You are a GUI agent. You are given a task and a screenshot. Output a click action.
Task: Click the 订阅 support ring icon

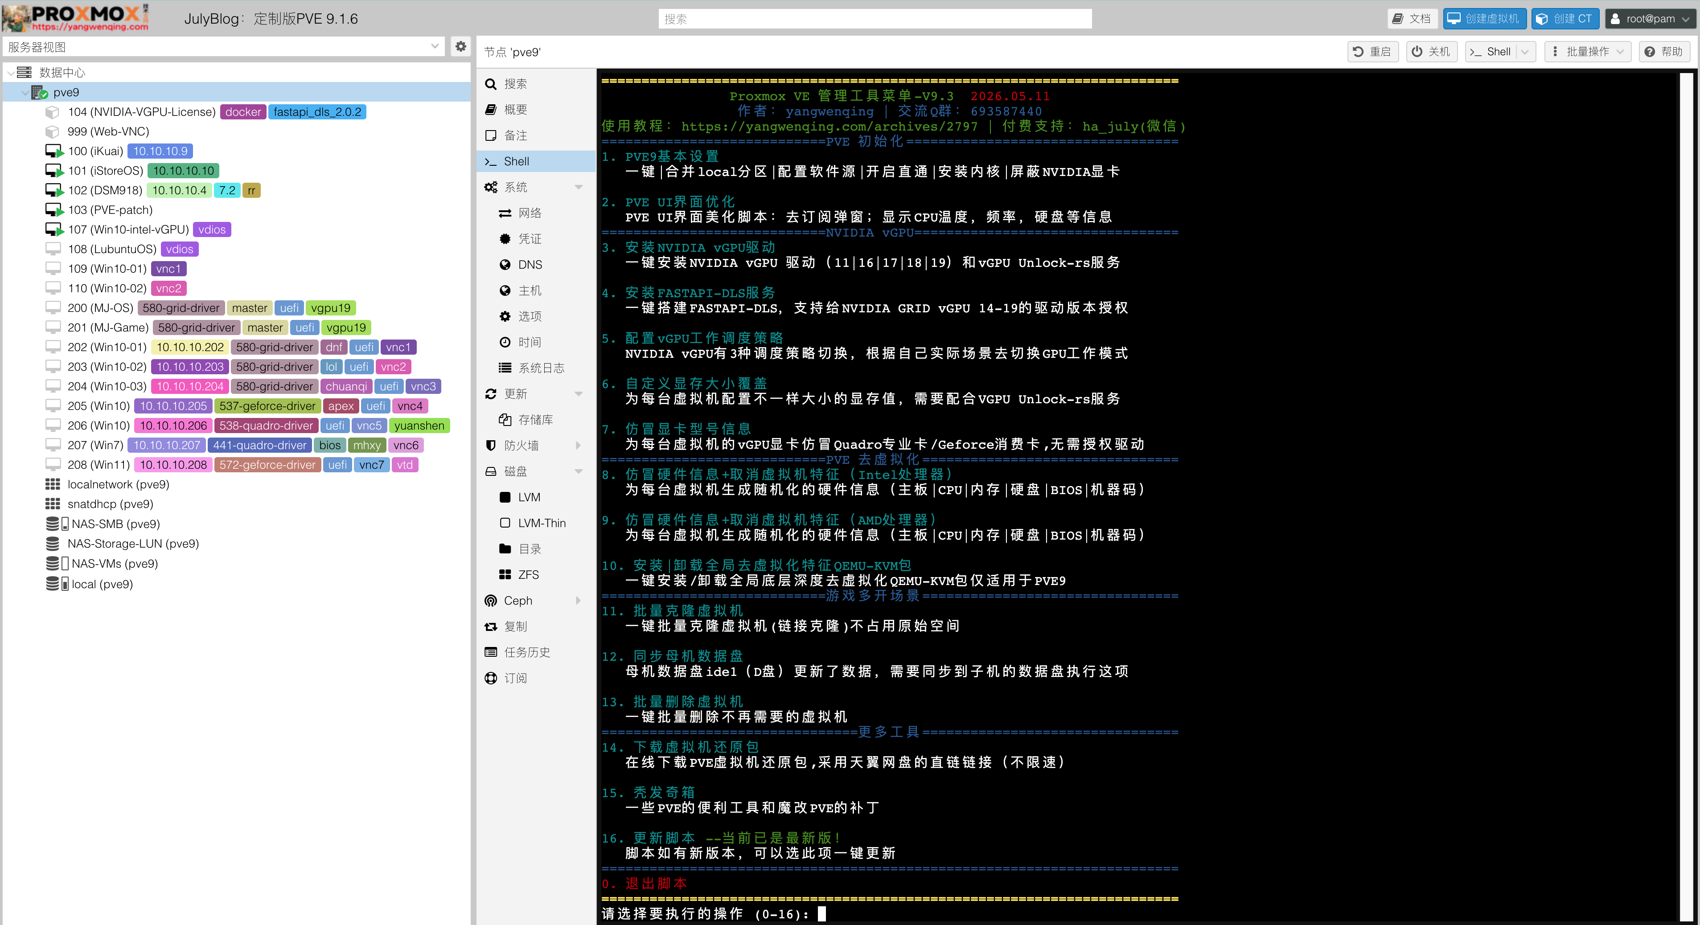tap(491, 678)
